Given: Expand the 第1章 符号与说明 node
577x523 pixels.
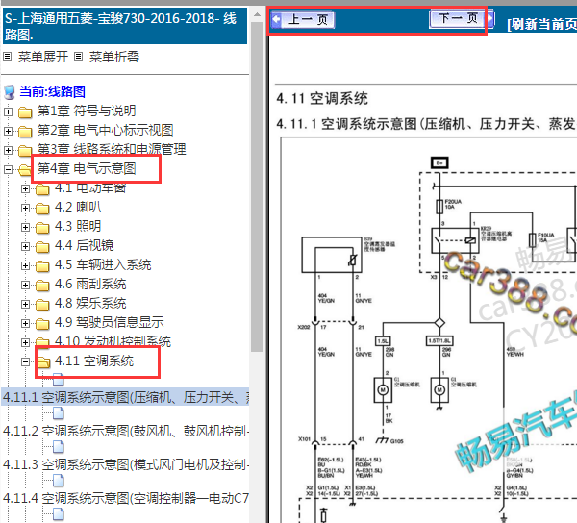Looking at the screenshot, I should [8, 112].
